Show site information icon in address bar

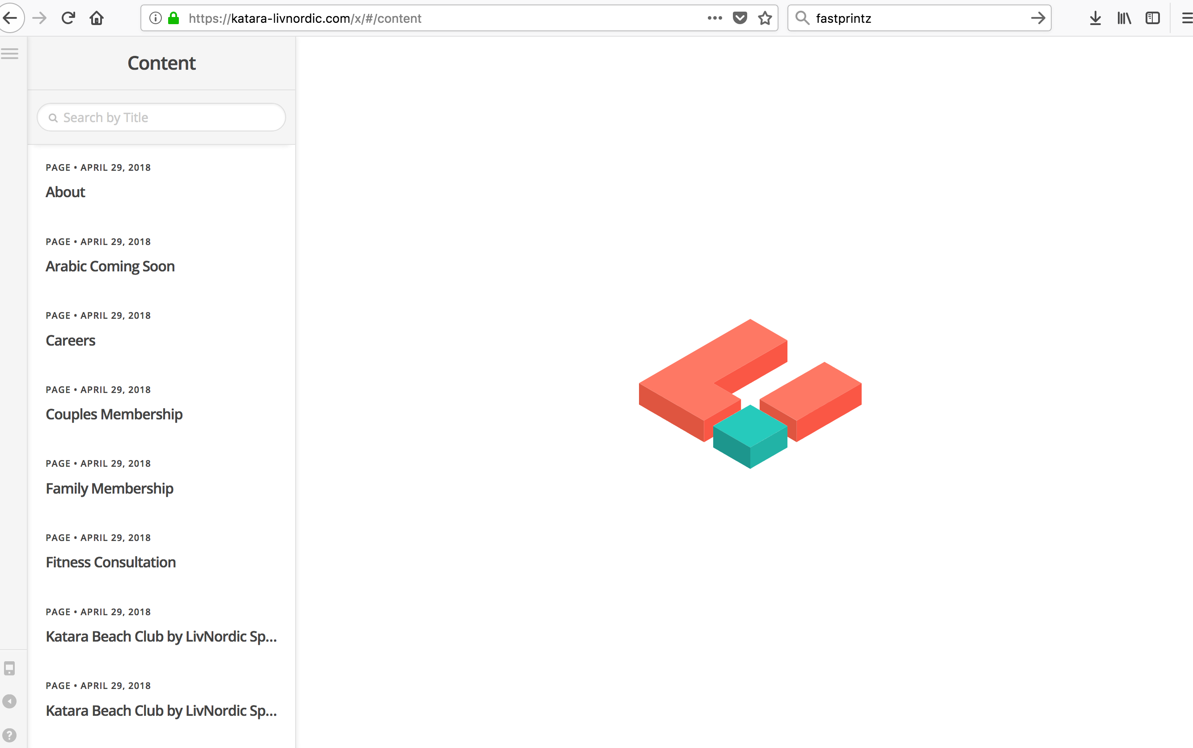click(x=155, y=18)
